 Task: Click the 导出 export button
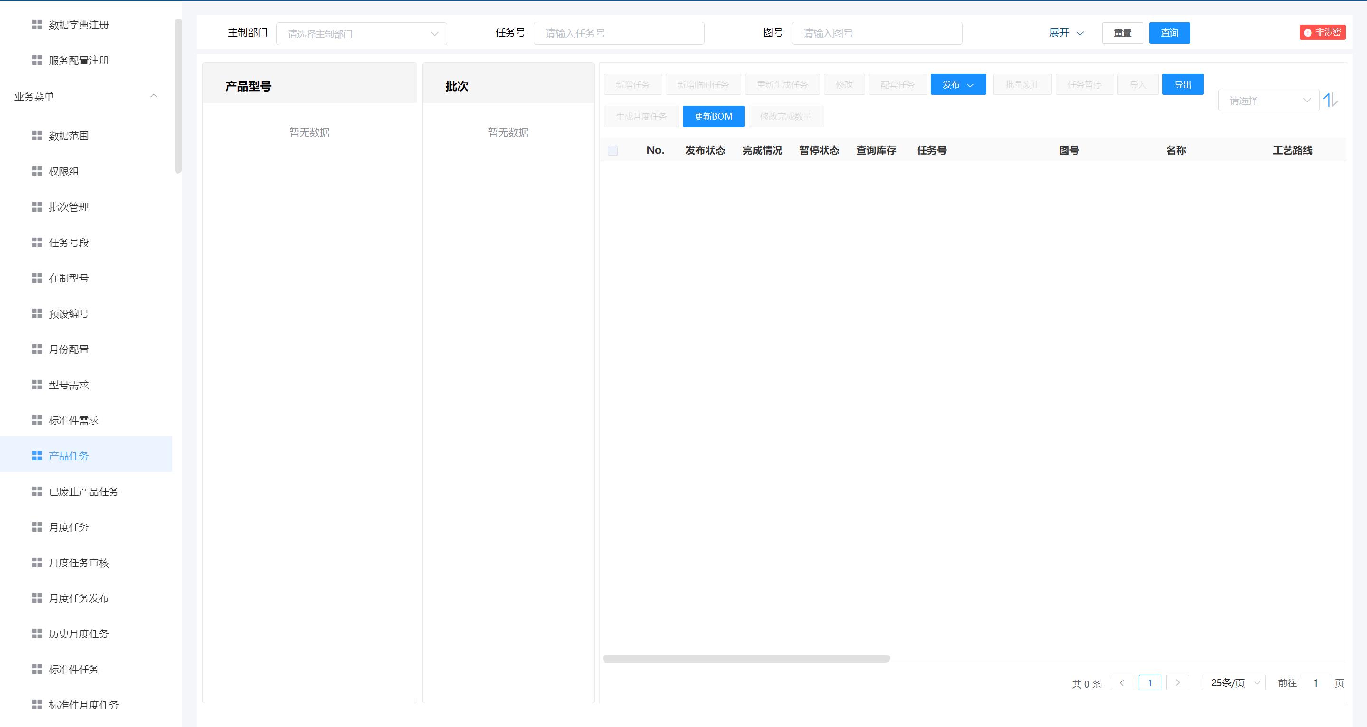point(1182,84)
